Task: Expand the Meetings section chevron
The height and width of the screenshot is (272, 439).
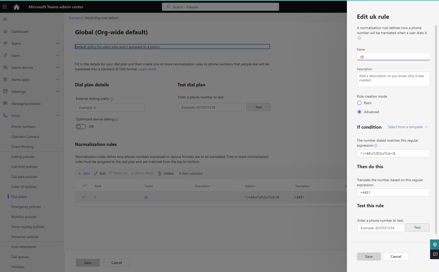Action: point(57,92)
